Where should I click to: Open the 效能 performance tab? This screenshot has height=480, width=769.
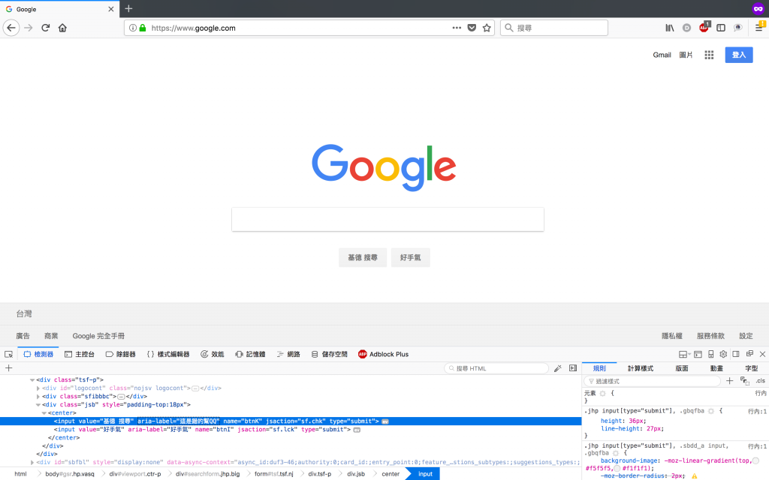pyautogui.click(x=213, y=354)
